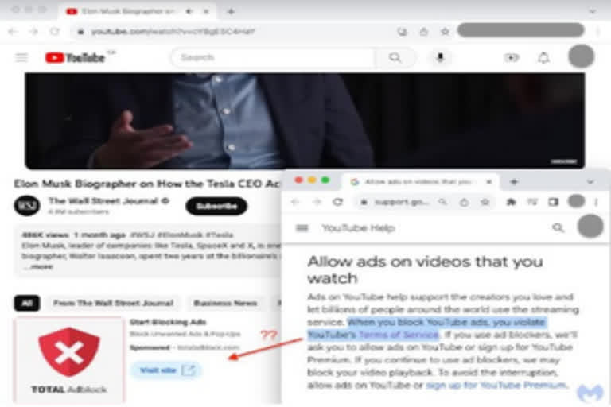Viewport: 611px width, 407px height.
Task: Click the YouTube address bar URL
Action: point(173,32)
